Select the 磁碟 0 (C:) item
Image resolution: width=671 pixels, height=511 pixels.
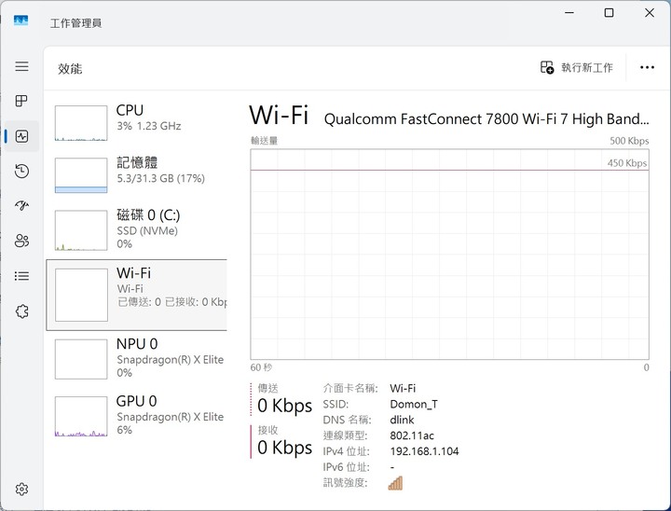pos(136,230)
